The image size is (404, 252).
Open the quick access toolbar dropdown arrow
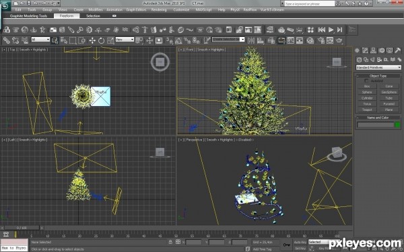(59, 3)
